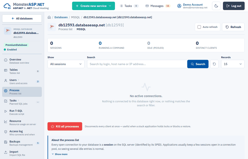The width and height of the screenshot is (248, 159).
Task: Click the Refresh button
Action: point(233,27)
